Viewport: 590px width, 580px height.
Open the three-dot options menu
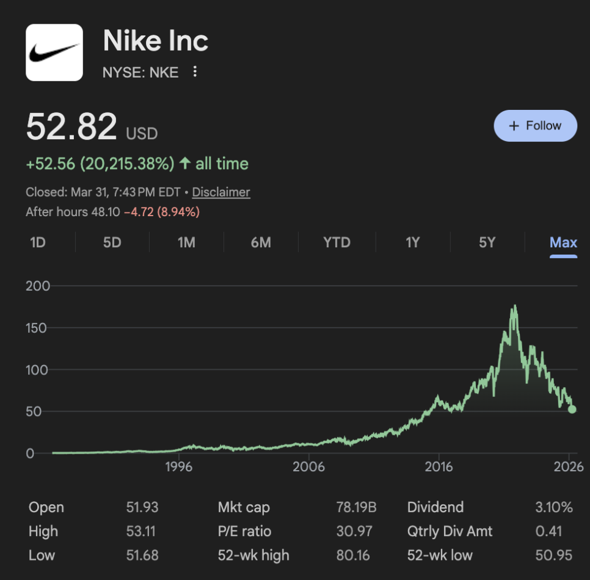(x=195, y=72)
